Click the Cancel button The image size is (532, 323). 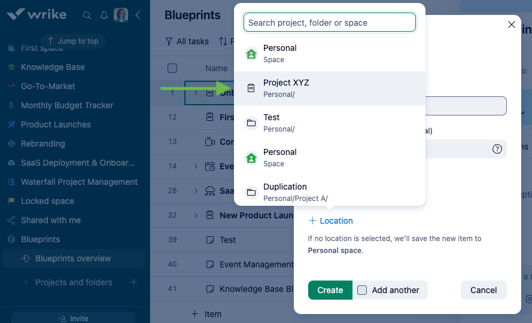pyautogui.click(x=484, y=290)
